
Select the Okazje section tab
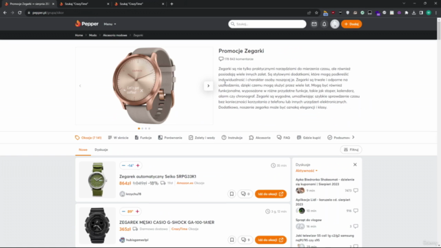[x=88, y=138]
